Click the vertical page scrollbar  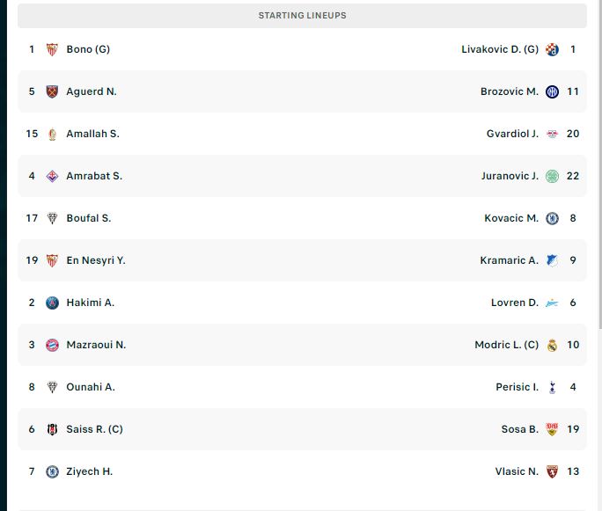599,164
